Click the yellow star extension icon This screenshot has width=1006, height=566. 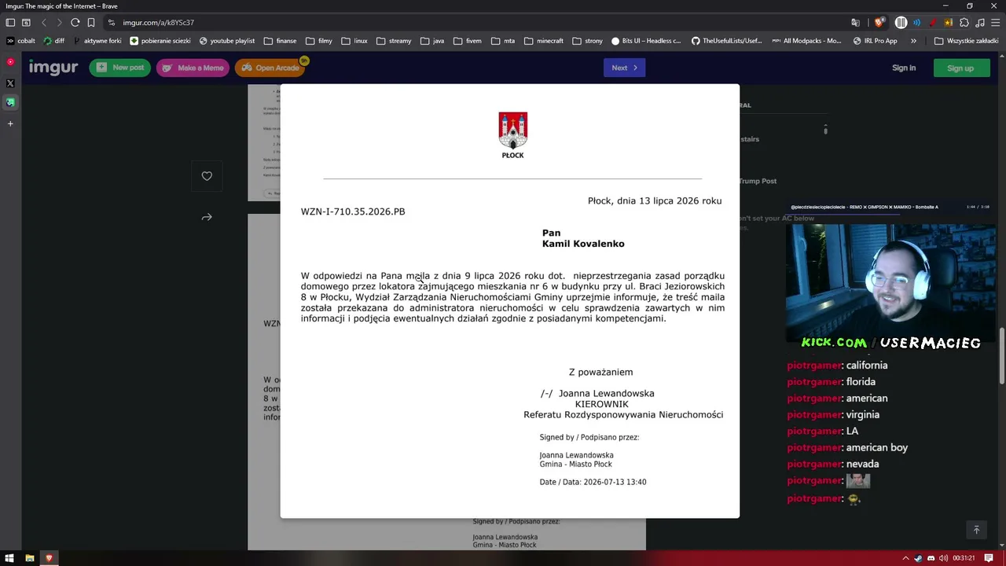pyautogui.click(x=949, y=23)
